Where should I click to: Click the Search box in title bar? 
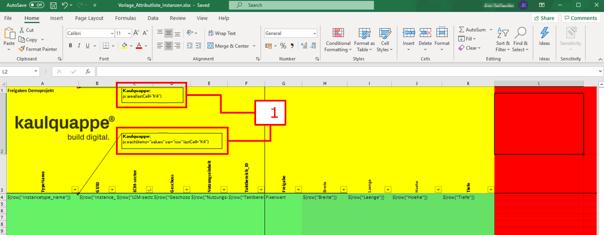pos(301,6)
